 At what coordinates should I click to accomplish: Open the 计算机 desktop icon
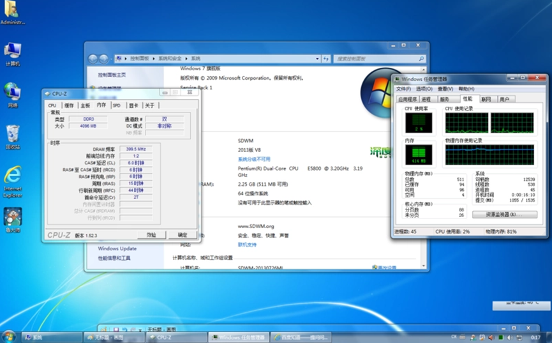coord(13,54)
